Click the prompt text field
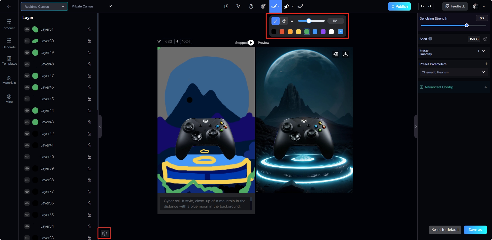Screen dimensions: 492x240 [205, 204]
